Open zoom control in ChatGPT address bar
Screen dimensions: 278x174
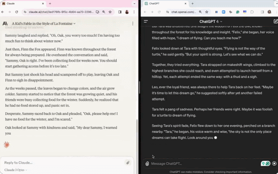200,12
